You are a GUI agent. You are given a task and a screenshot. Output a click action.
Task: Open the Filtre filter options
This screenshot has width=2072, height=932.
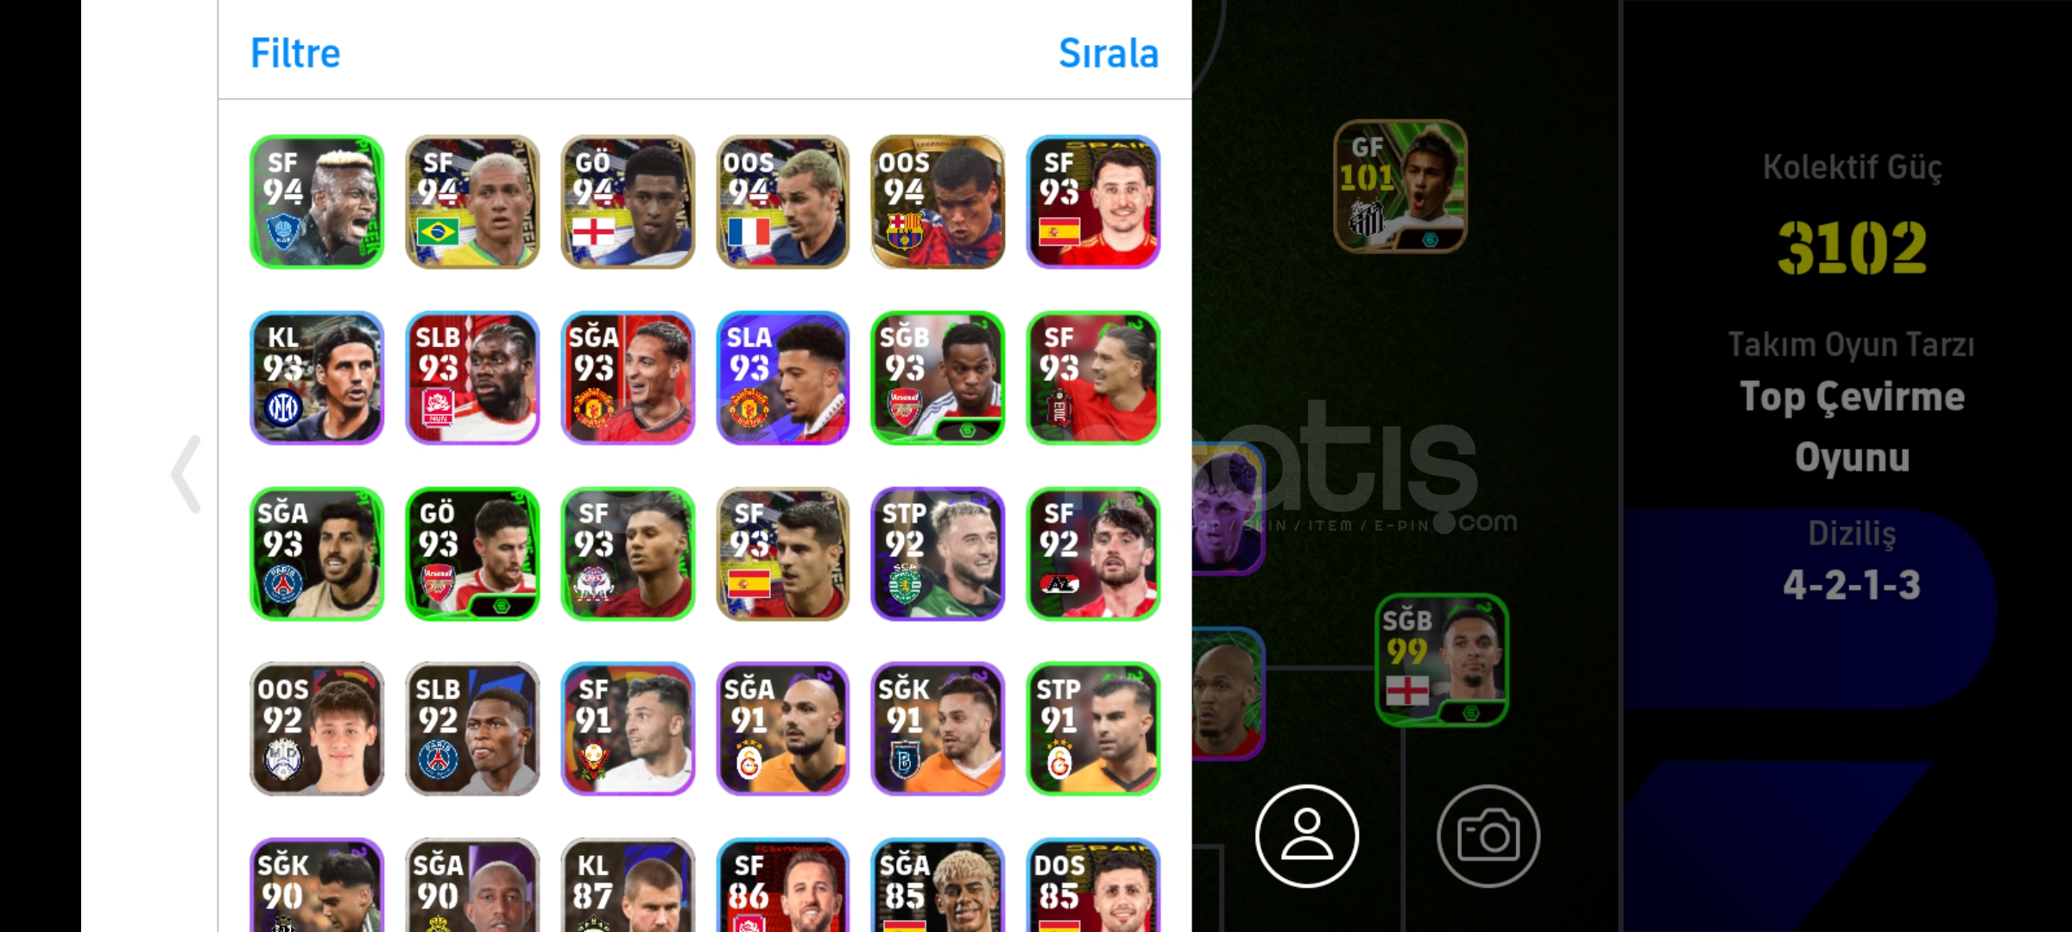click(x=295, y=54)
